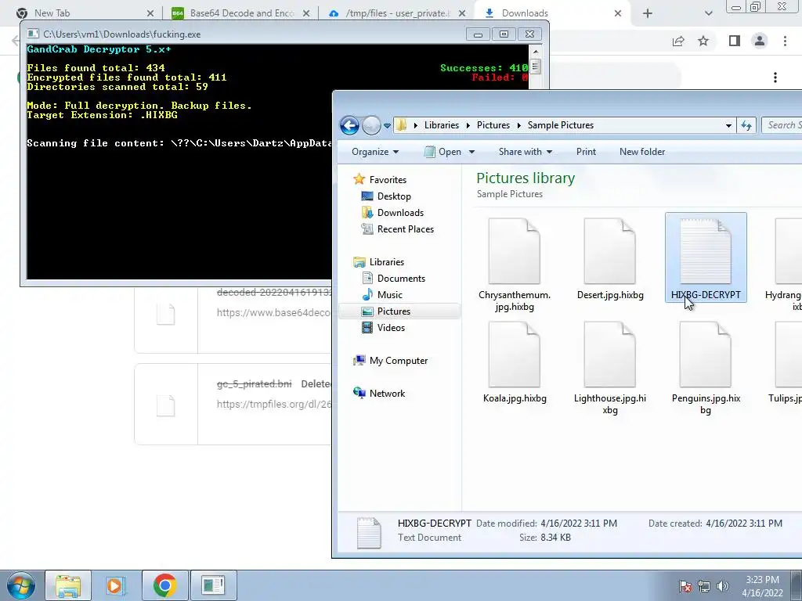Image resolution: width=802 pixels, height=601 pixels.
Task: Open Recent Places in navigation pane
Action: coord(397,229)
